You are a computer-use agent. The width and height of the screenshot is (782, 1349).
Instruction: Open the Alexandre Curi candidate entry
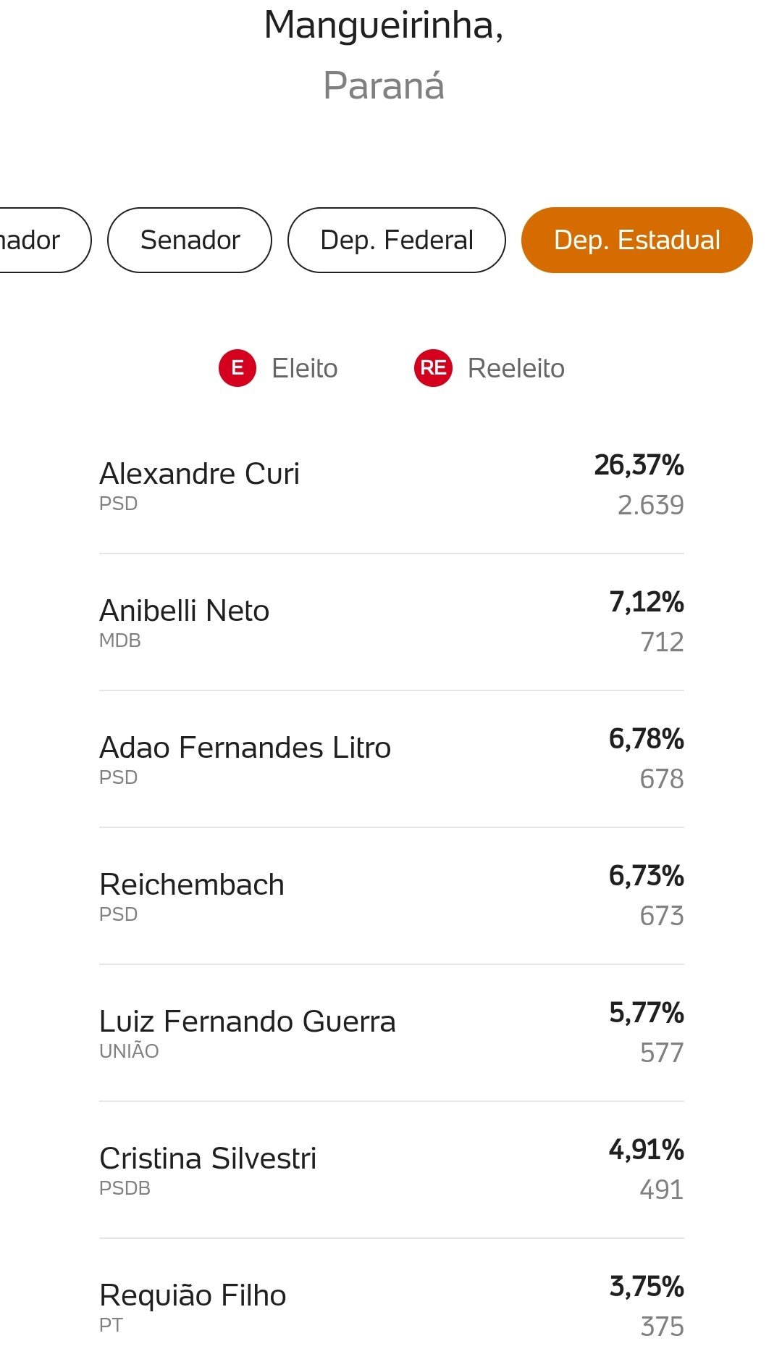coord(392,485)
